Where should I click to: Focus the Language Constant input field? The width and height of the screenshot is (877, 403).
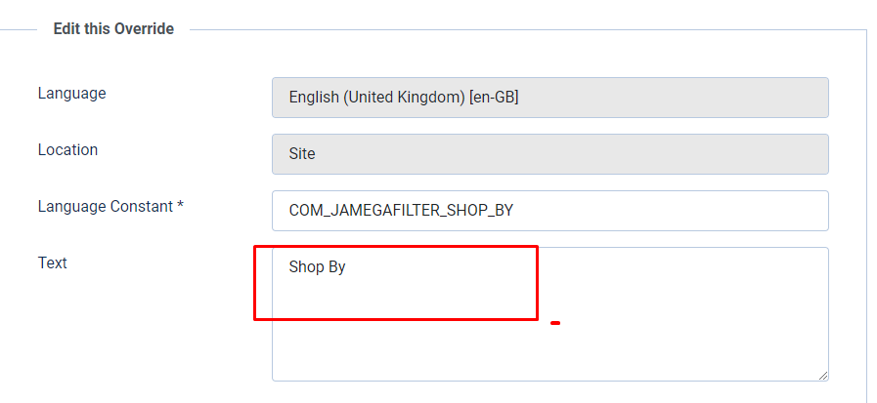point(549,211)
